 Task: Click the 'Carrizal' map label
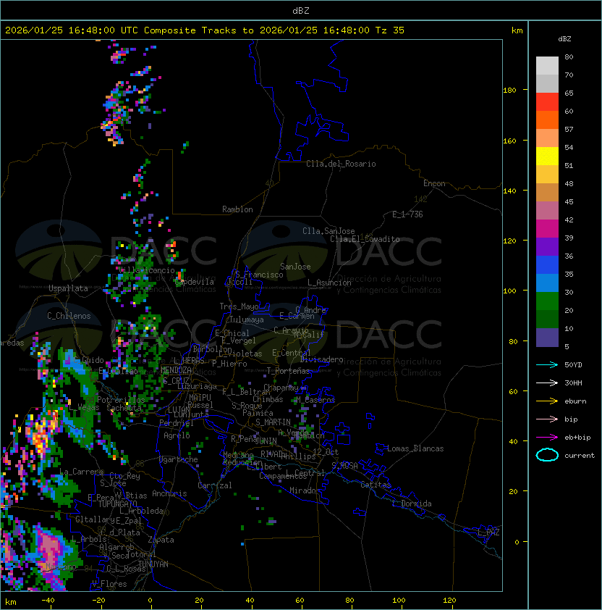(x=215, y=485)
